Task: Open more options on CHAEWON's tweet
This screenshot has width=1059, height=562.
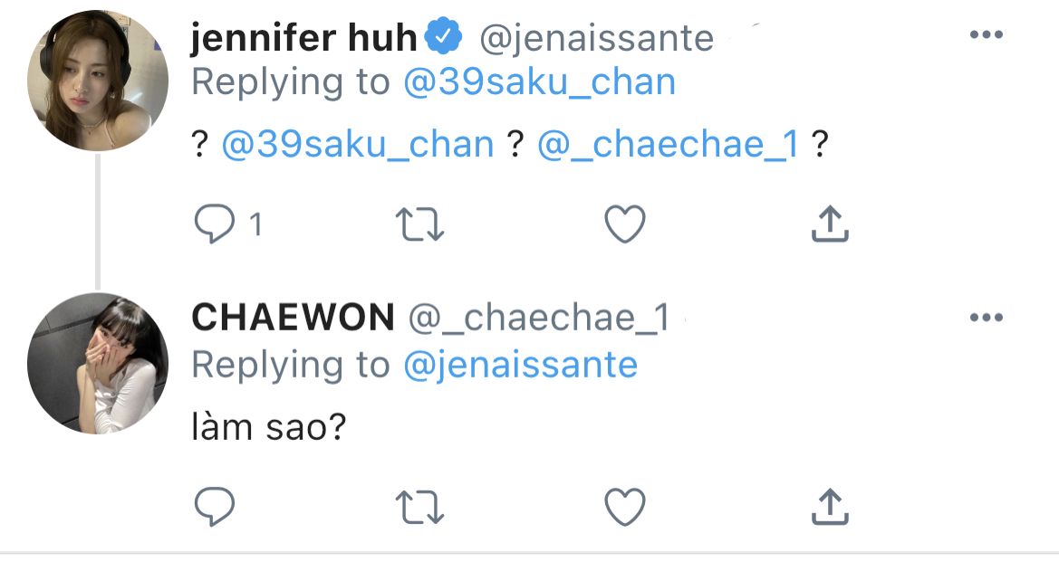Action: coord(987,318)
